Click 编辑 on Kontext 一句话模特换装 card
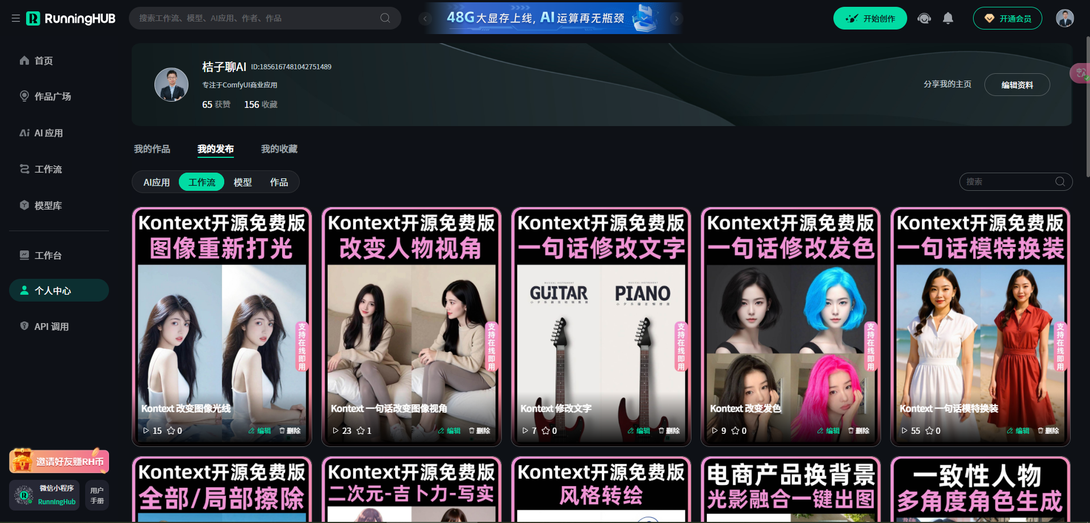The image size is (1090, 523). [1018, 430]
